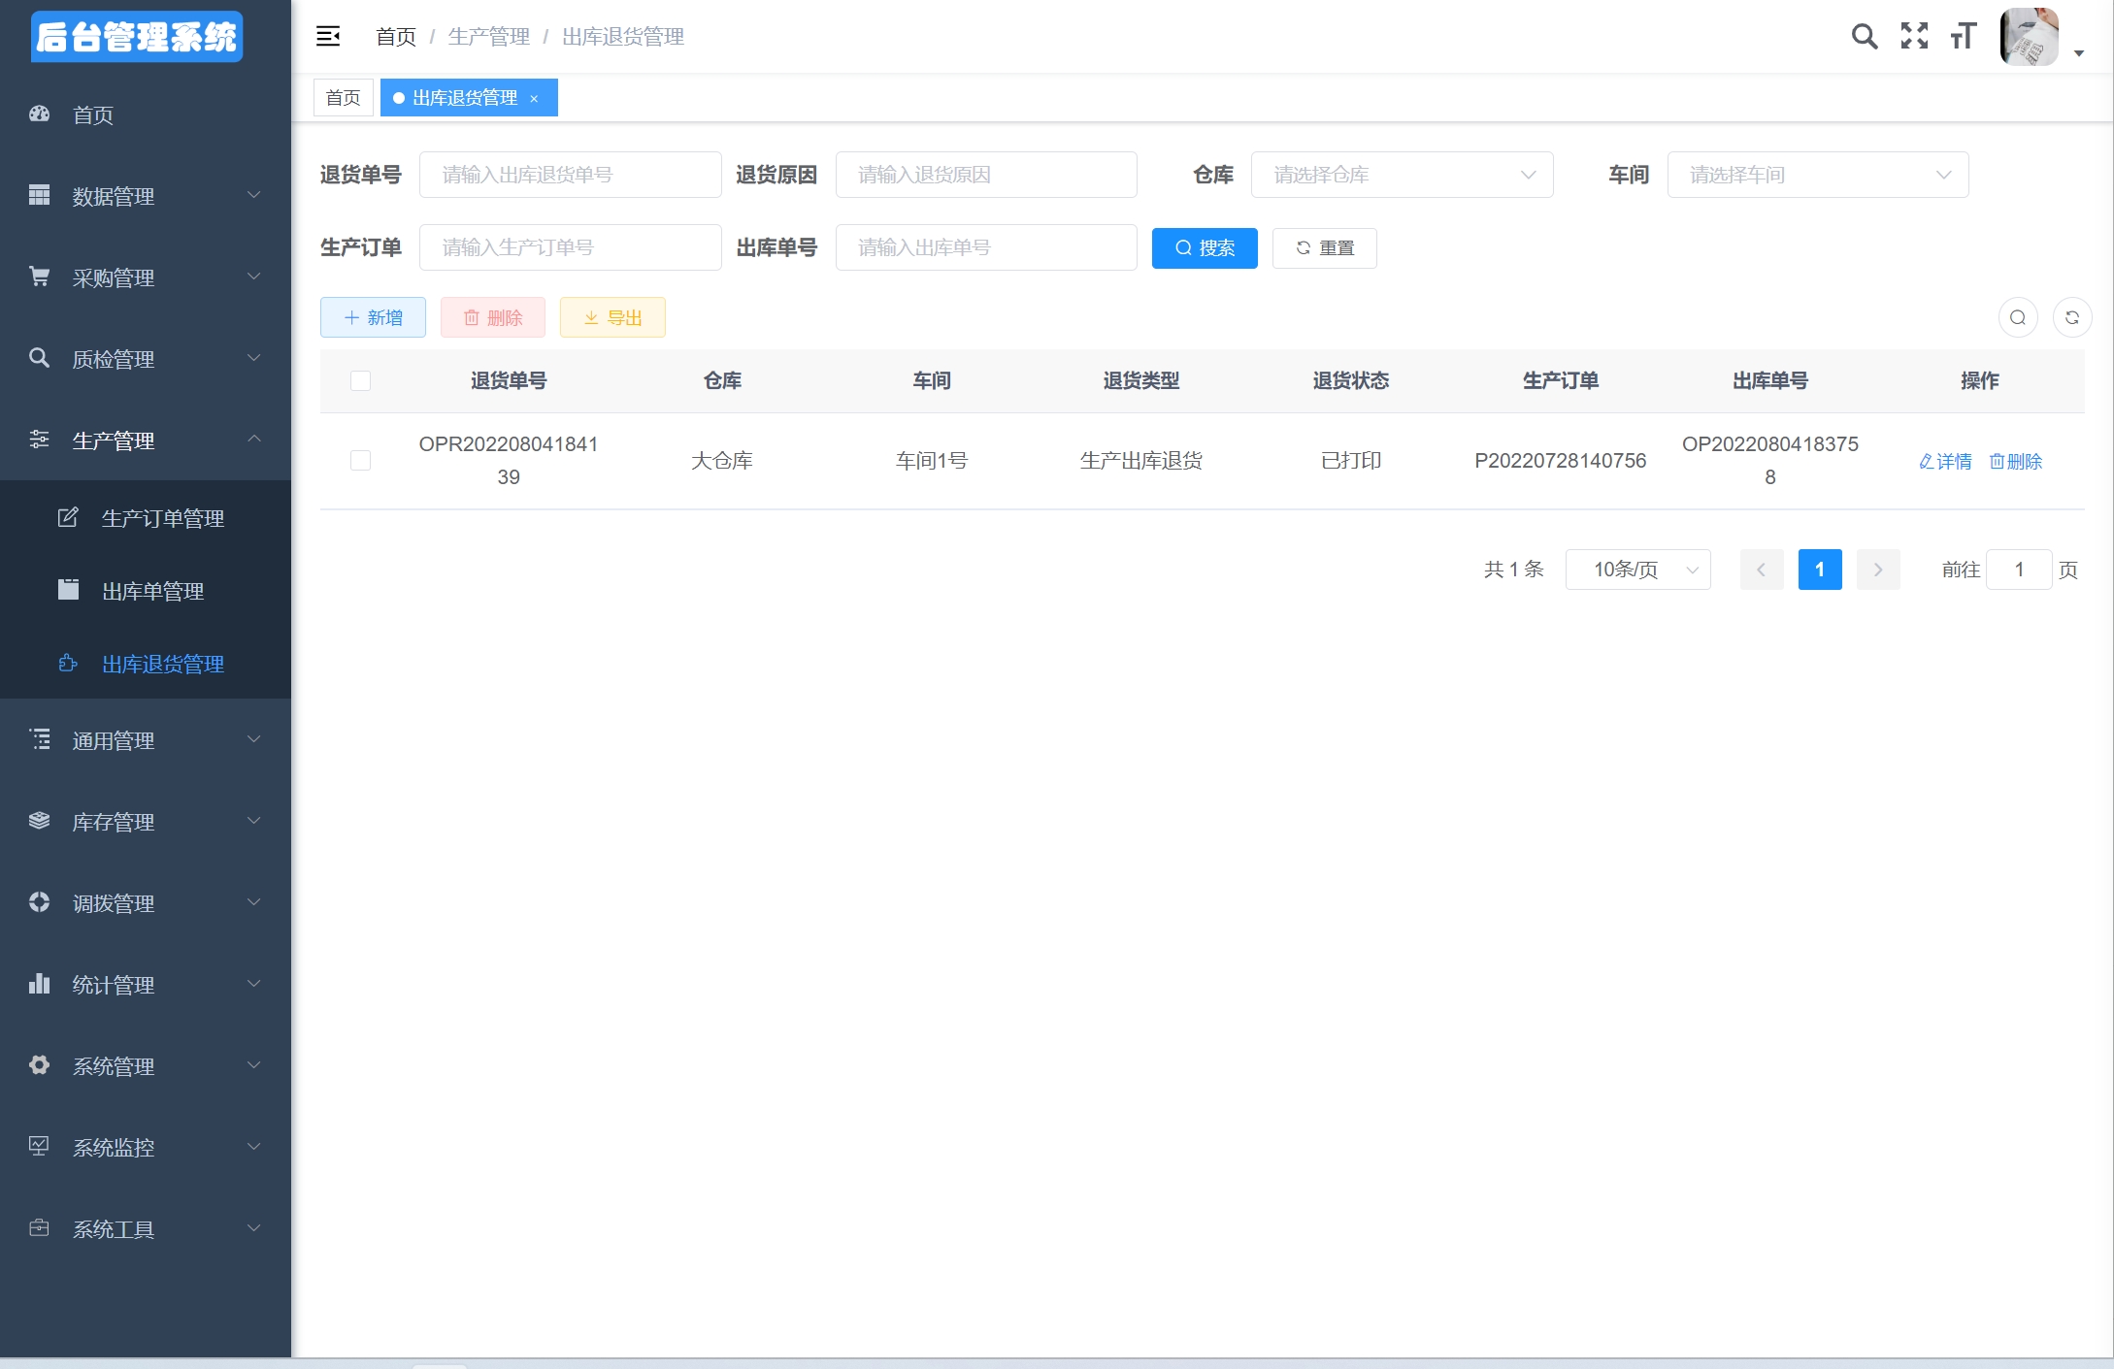This screenshot has width=2114, height=1369.
Task: Click user avatar in top right
Action: (x=2029, y=37)
